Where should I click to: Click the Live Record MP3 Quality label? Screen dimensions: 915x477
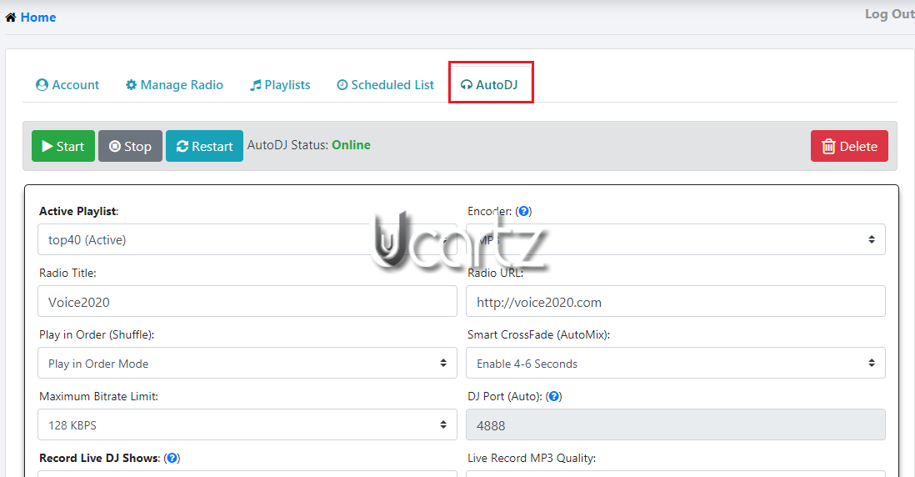[x=532, y=459]
